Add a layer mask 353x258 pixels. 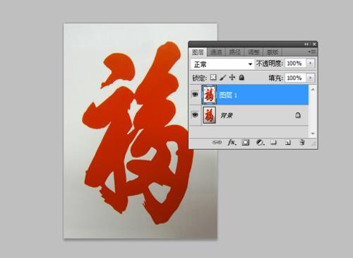pyautogui.click(x=245, y=142)
